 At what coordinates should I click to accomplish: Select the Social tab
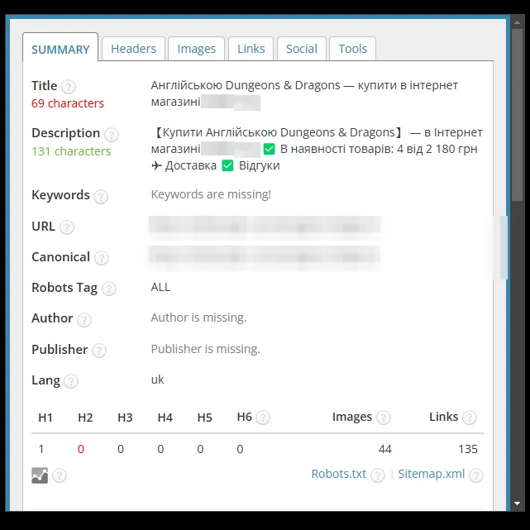[x=302, y=49]
